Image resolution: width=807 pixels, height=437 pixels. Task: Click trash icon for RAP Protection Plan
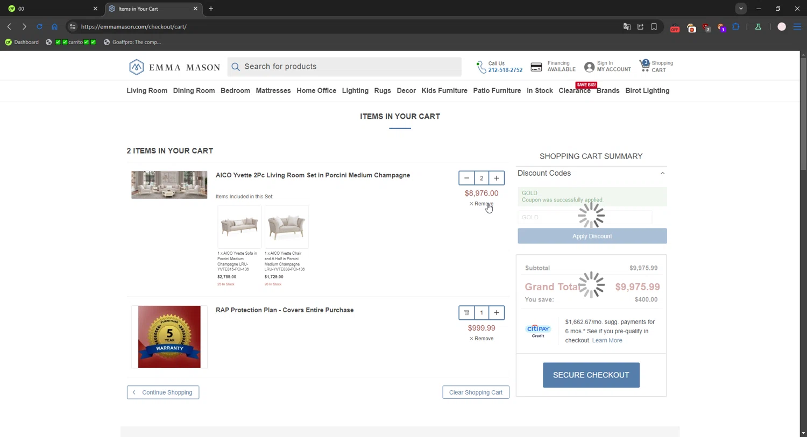[x=466, y=313]
